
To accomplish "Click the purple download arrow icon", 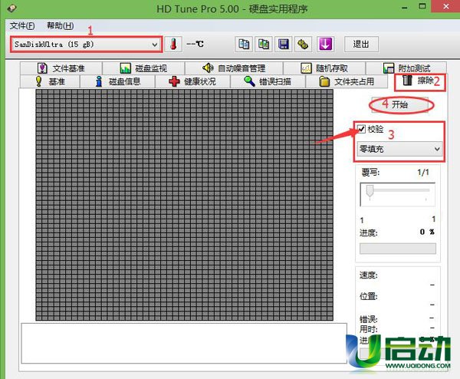I will tap(325, 44).
